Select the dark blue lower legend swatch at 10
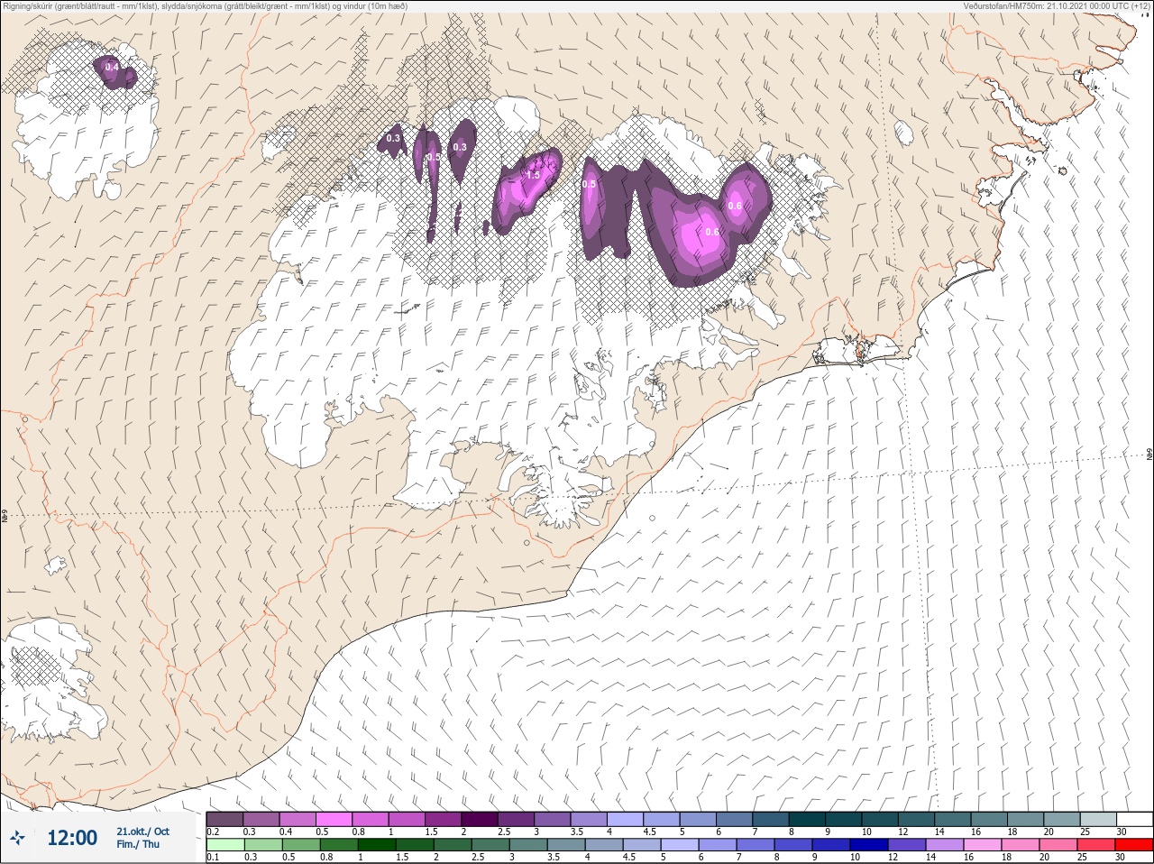Image resolution: width=1154 pixels, height=864 pixels. click(869, 845)
